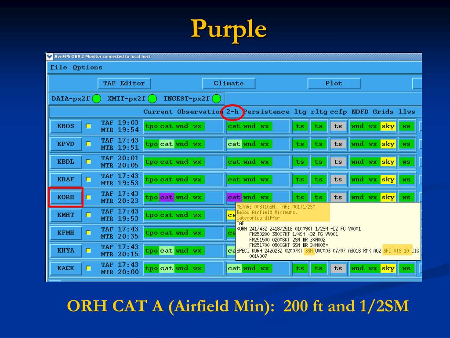Toggle the yellow checkbox for KFMH
Image resolution: width=450 pixels, height=338 pixels.
[x=89, y=232]
